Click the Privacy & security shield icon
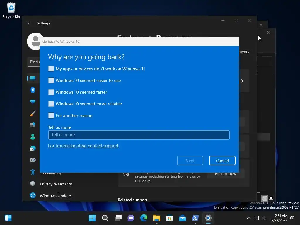 33,184
